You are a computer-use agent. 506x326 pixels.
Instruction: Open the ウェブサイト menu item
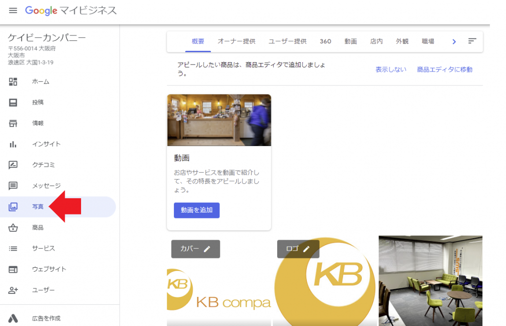(58, 270)
